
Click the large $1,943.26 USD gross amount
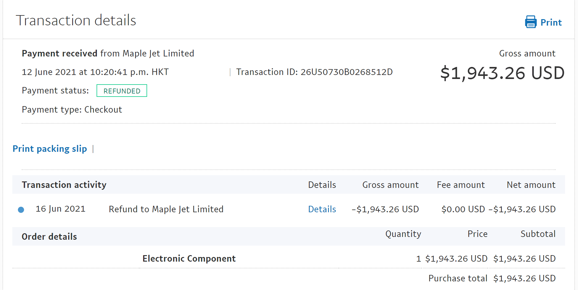pyautogui.click(x=502, y=73)
